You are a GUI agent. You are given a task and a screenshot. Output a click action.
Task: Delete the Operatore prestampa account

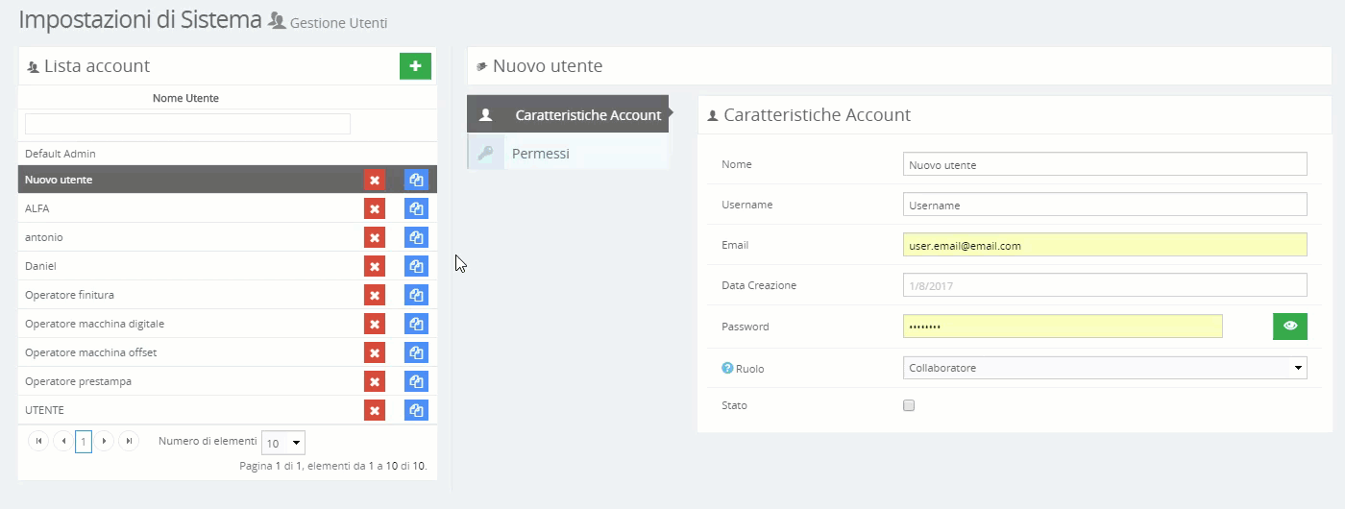click(375, 381)
